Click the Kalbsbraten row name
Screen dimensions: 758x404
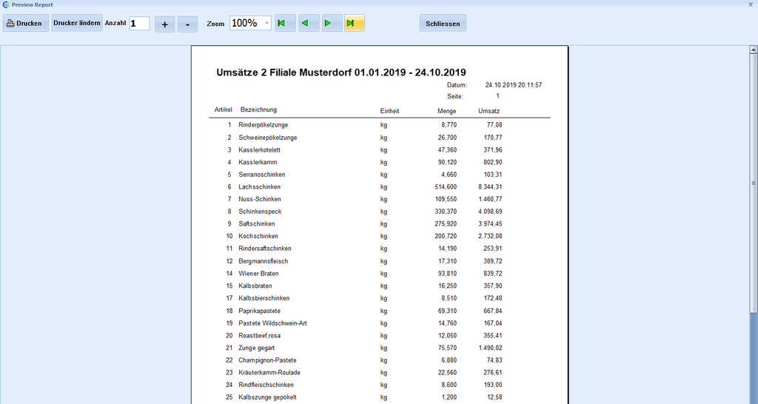pos(255,286)
